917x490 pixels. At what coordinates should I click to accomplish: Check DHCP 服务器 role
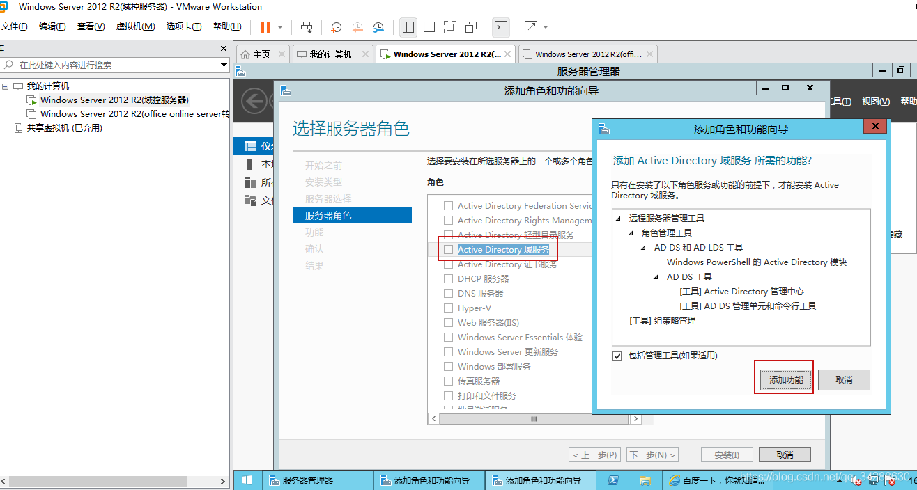[x=449, y=279]
